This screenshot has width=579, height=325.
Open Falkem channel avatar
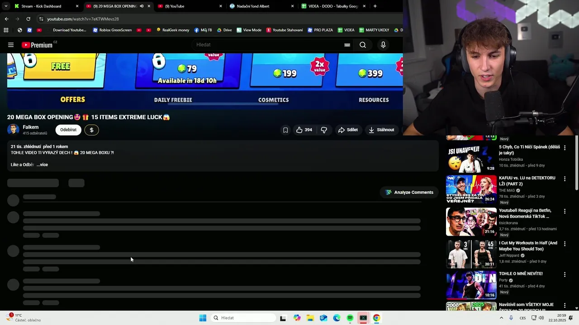[x=13, y=130]
